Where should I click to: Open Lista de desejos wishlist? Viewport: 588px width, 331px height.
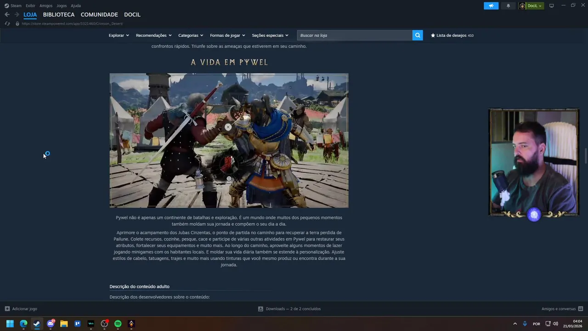[452, 35]
